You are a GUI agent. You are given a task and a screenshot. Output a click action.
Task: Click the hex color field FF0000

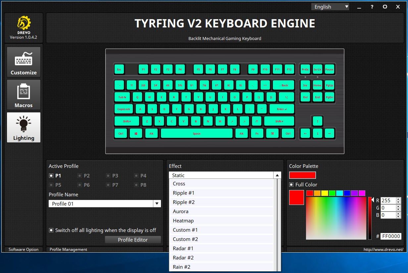[x=391, y=236]
